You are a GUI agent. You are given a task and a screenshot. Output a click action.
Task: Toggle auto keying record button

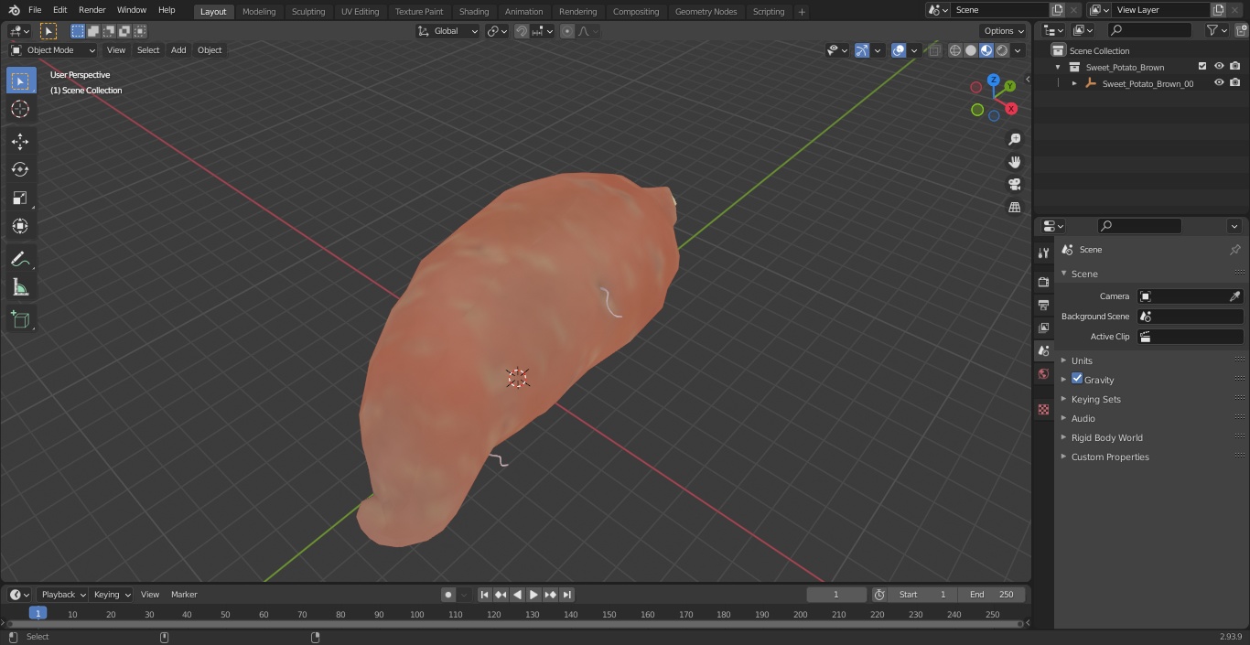[448, 595]
